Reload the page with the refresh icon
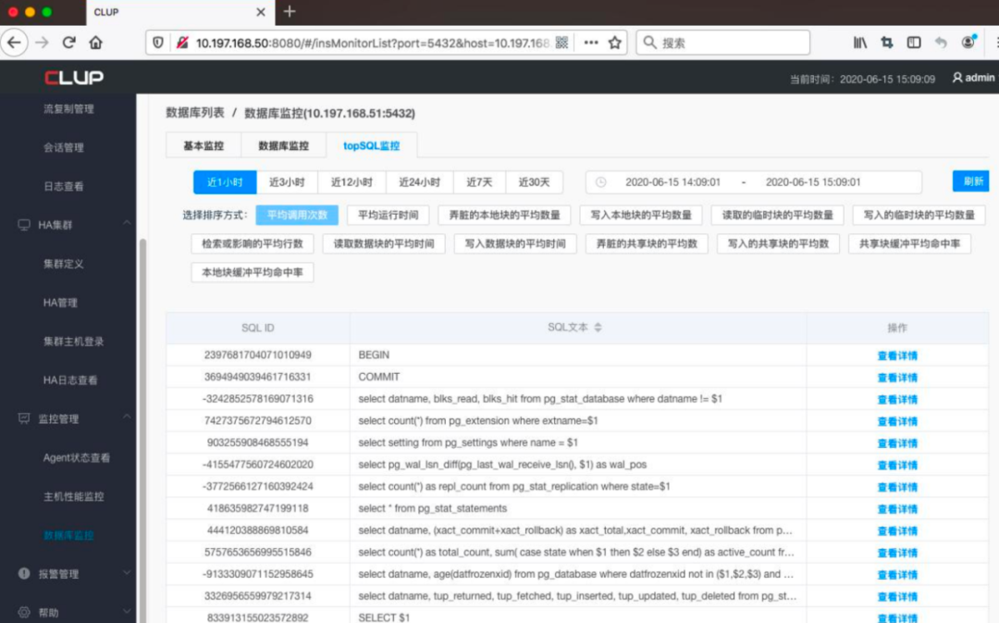 pos(68,43)
